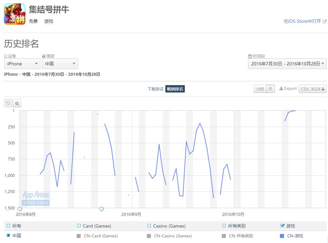Image resolution: width=328 pixels, height=243 pixels.
Task: Open the date range dropdown 2016年7月30日 - 2016年10月28日
Action: pos(287,64)
